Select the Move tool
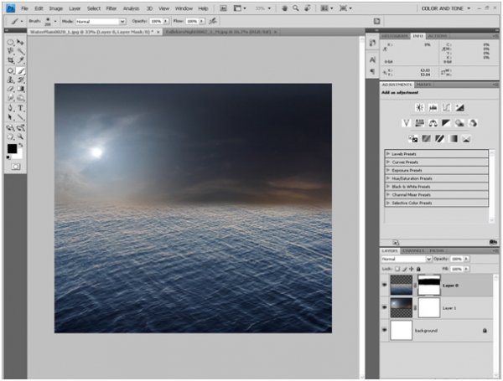Viewport: 503px width, 381px height. [20, 43]
